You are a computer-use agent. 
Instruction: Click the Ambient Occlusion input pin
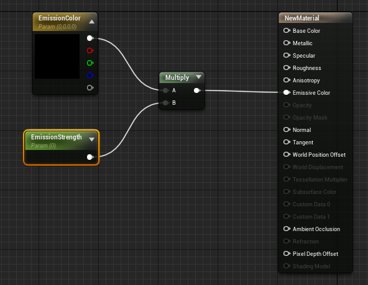pyautogui.click(x=287, y=229)
